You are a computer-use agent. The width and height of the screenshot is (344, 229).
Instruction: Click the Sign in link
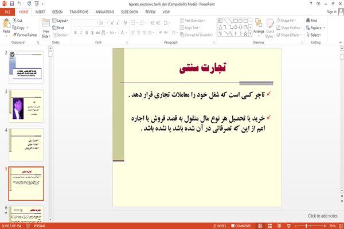[331, 12]
